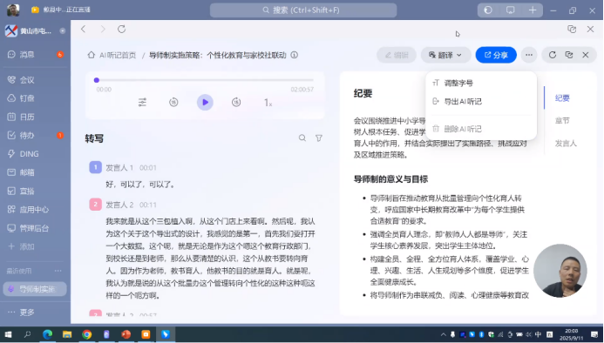
Task: Click the speaker video thumbnail
Action: click(x=560, y=271)
